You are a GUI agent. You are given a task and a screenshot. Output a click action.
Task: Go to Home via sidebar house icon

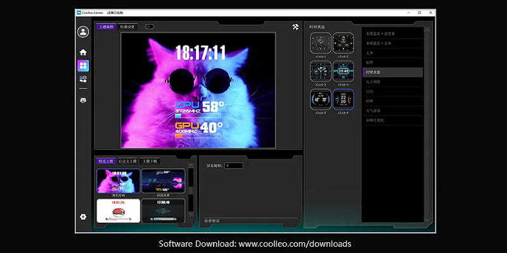pos(83,52)
